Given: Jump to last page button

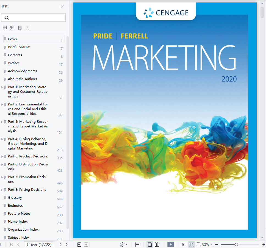Looking at the screenshot, I should [67, 245].
